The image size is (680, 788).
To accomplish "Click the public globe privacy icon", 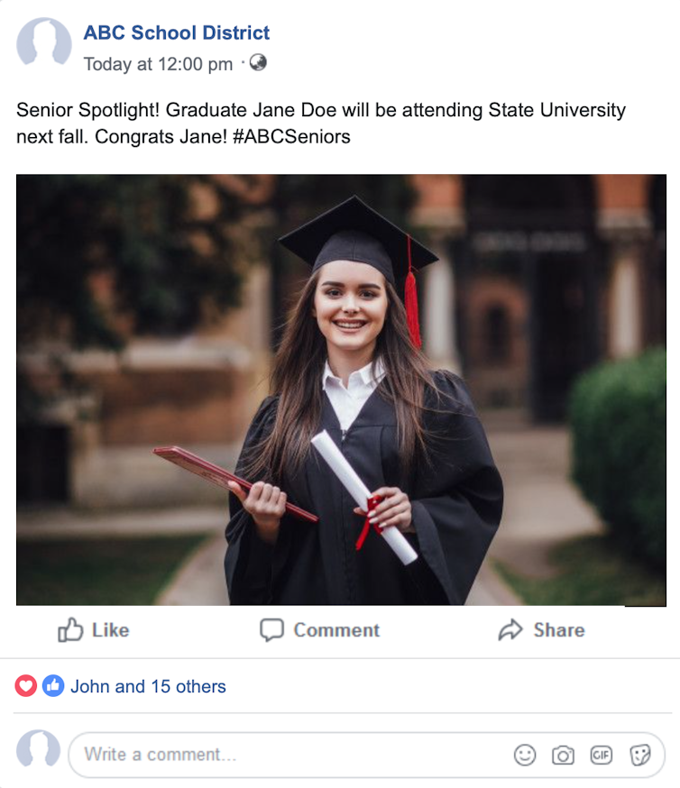I will click(258, 63).
